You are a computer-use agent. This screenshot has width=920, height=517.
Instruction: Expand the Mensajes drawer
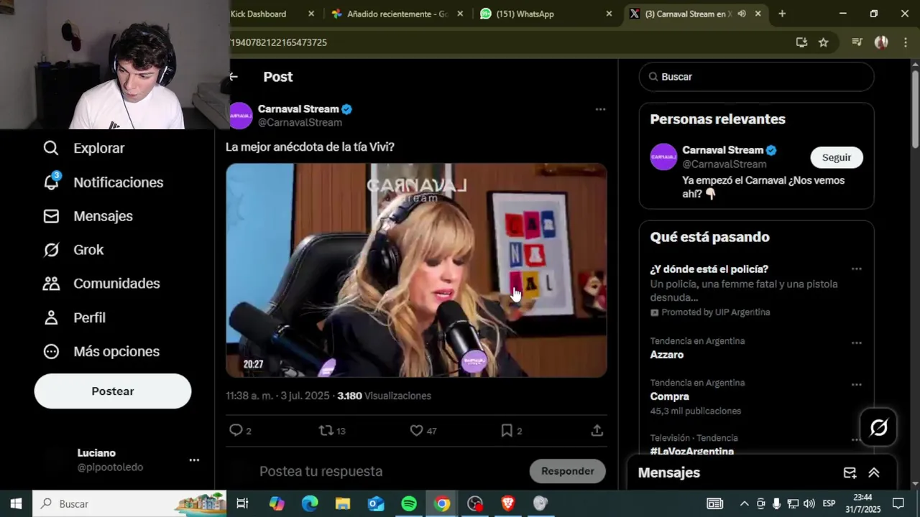874,472
